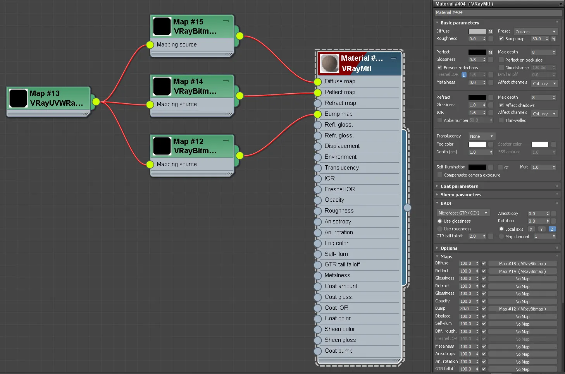Expand the Options rollout

tap(449, 248)
